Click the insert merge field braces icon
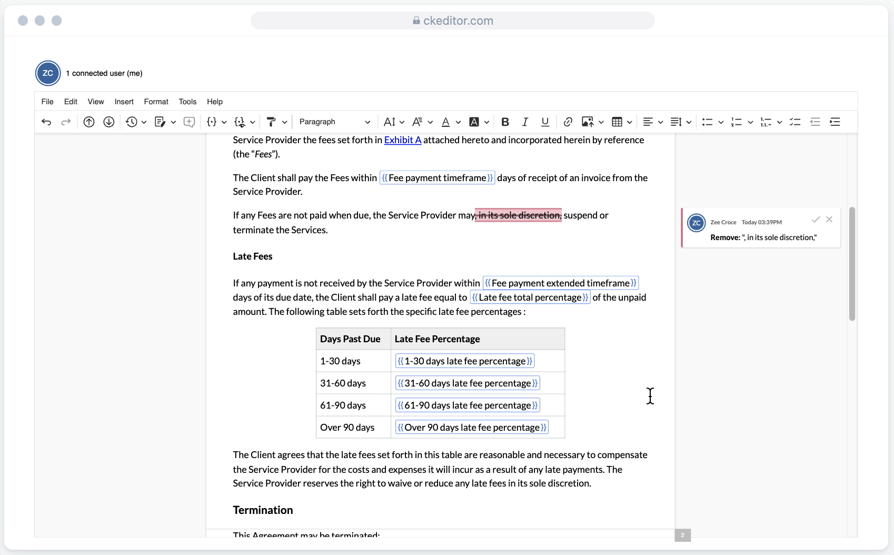The height and width of the screenshot is (555, 894). 212,122
